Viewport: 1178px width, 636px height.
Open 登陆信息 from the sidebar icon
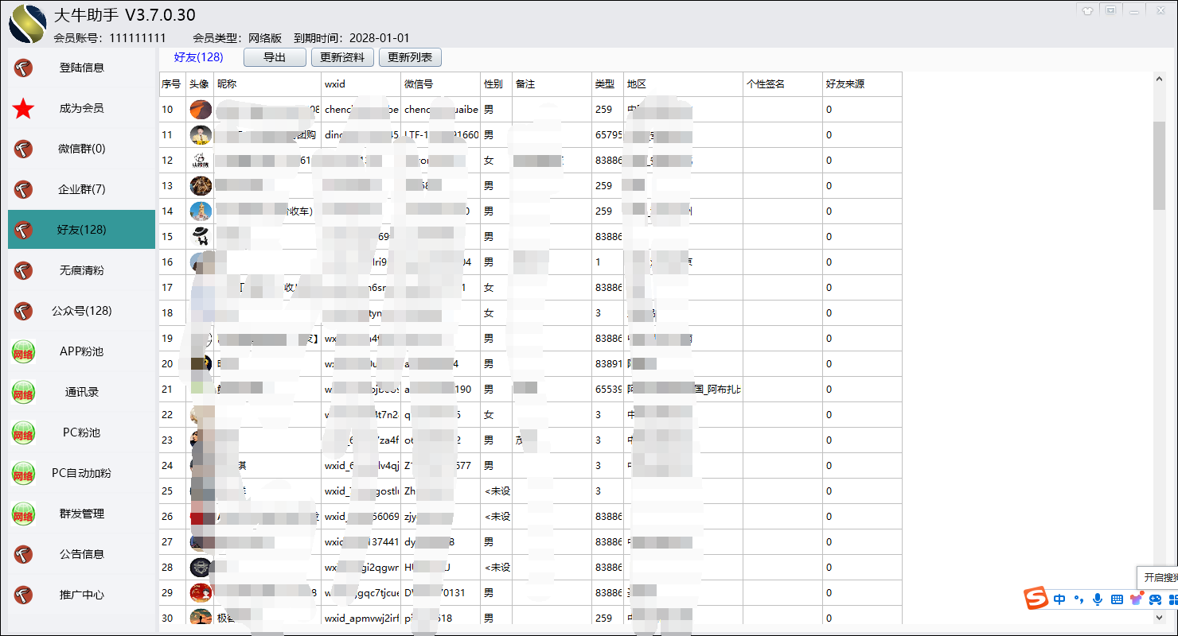[23, 68]
